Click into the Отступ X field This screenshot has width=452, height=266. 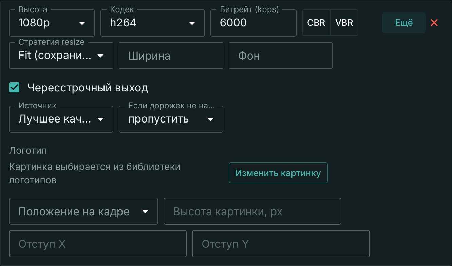[x=98, y=244]
